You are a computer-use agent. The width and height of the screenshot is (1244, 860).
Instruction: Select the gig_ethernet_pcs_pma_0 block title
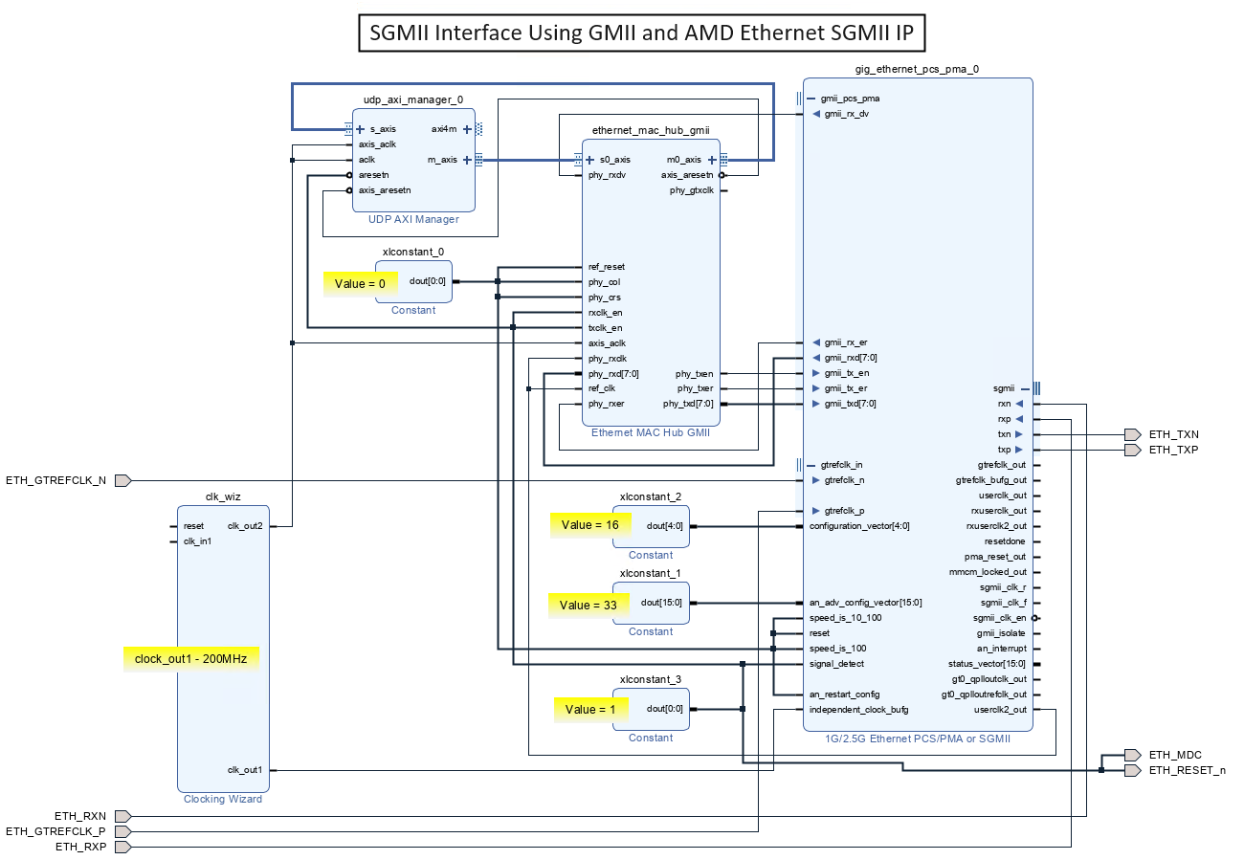pyautogui.click(x=917, y=69)
